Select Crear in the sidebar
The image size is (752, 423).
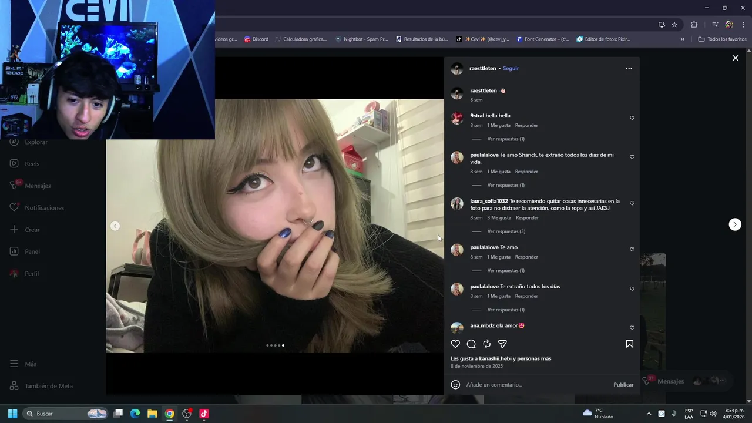click(x=25, y=230)
